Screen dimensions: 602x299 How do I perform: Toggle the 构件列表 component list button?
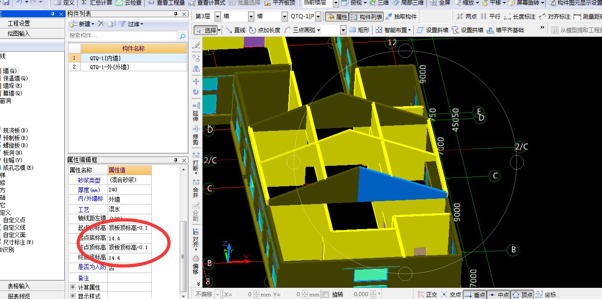[x=366, y=17]
